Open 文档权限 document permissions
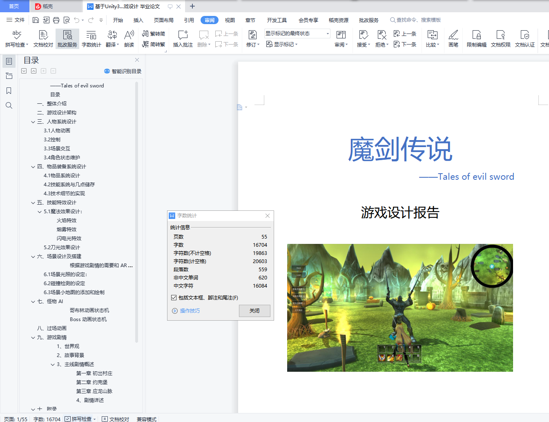Image resolution: width=549 pixels, height=422 pixels. pos(501,39)
